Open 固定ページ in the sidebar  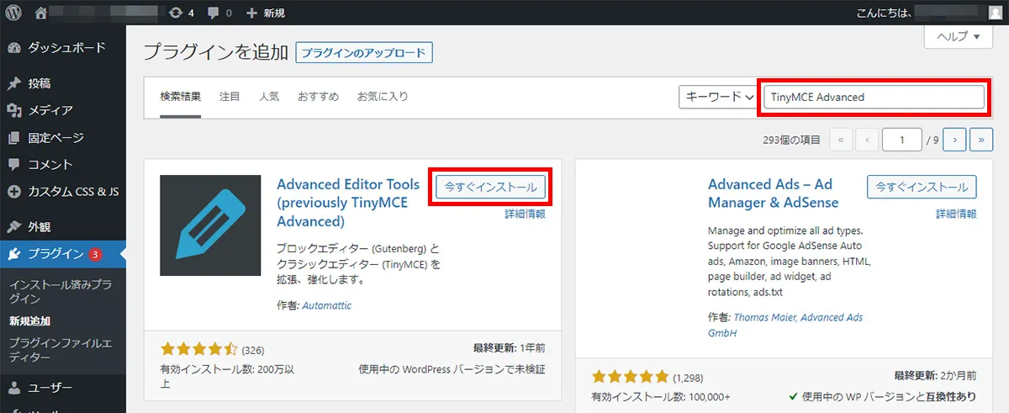point(63,137)
